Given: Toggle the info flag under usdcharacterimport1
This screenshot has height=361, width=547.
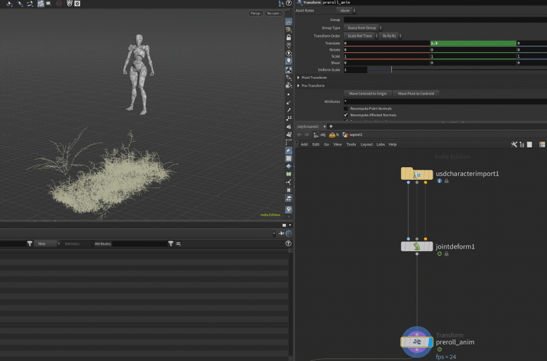Looking at the screenshot, I should tap(439, 181).
